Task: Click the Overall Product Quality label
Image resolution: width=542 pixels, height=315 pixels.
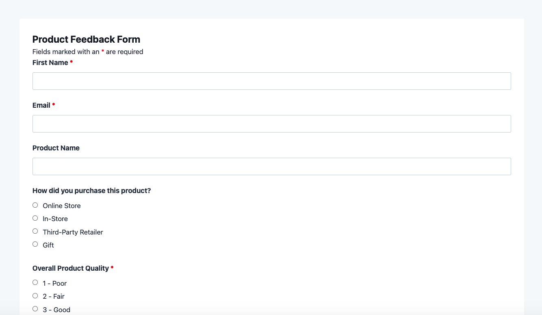Action: [x=70, y=268]
